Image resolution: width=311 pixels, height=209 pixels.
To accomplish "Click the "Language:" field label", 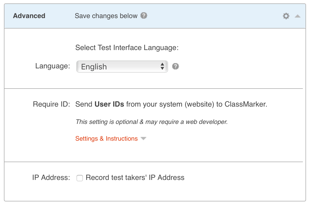I will click(52, 66).
